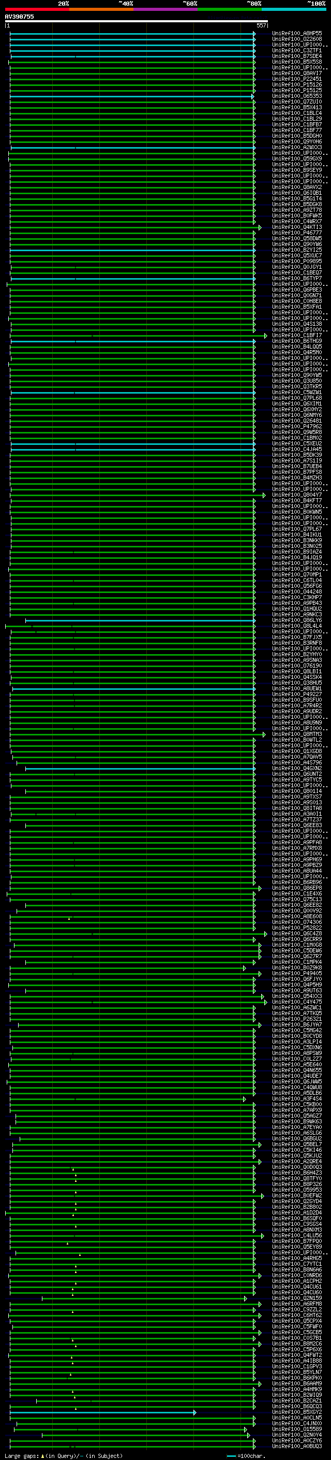
Task: Click the arrowhead ending the UniRef100_O65353 alignment
Action: (252, 96)
